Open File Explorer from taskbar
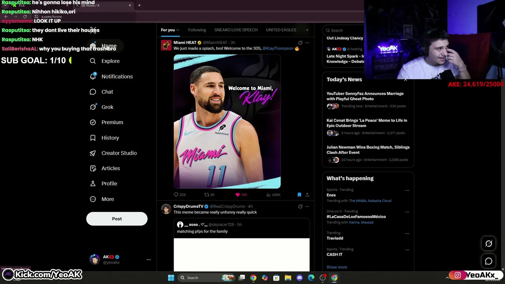This screenshot has height=284, width=505. point(288,278)
